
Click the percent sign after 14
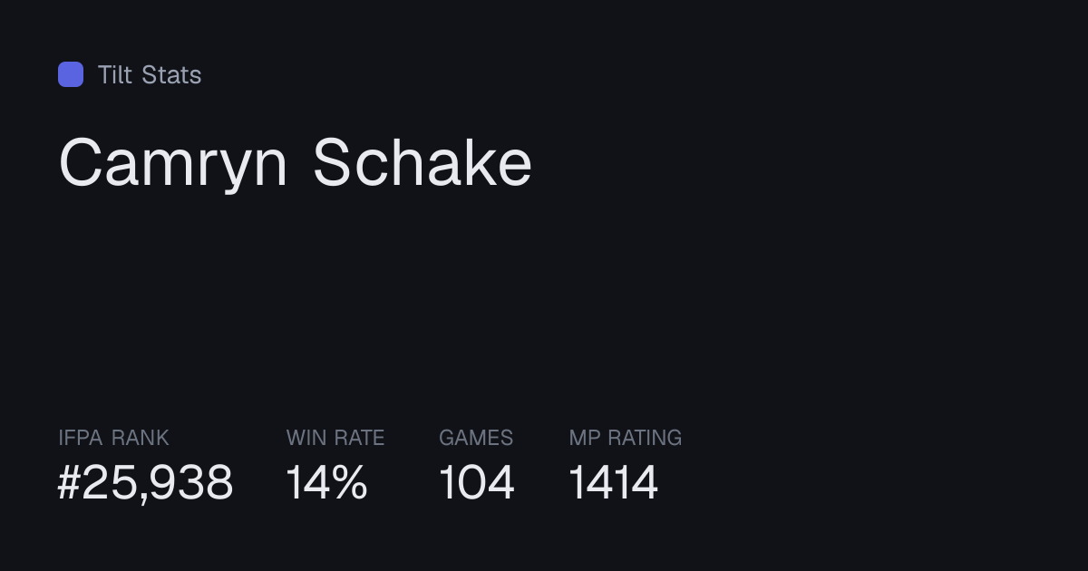[350, 482]
